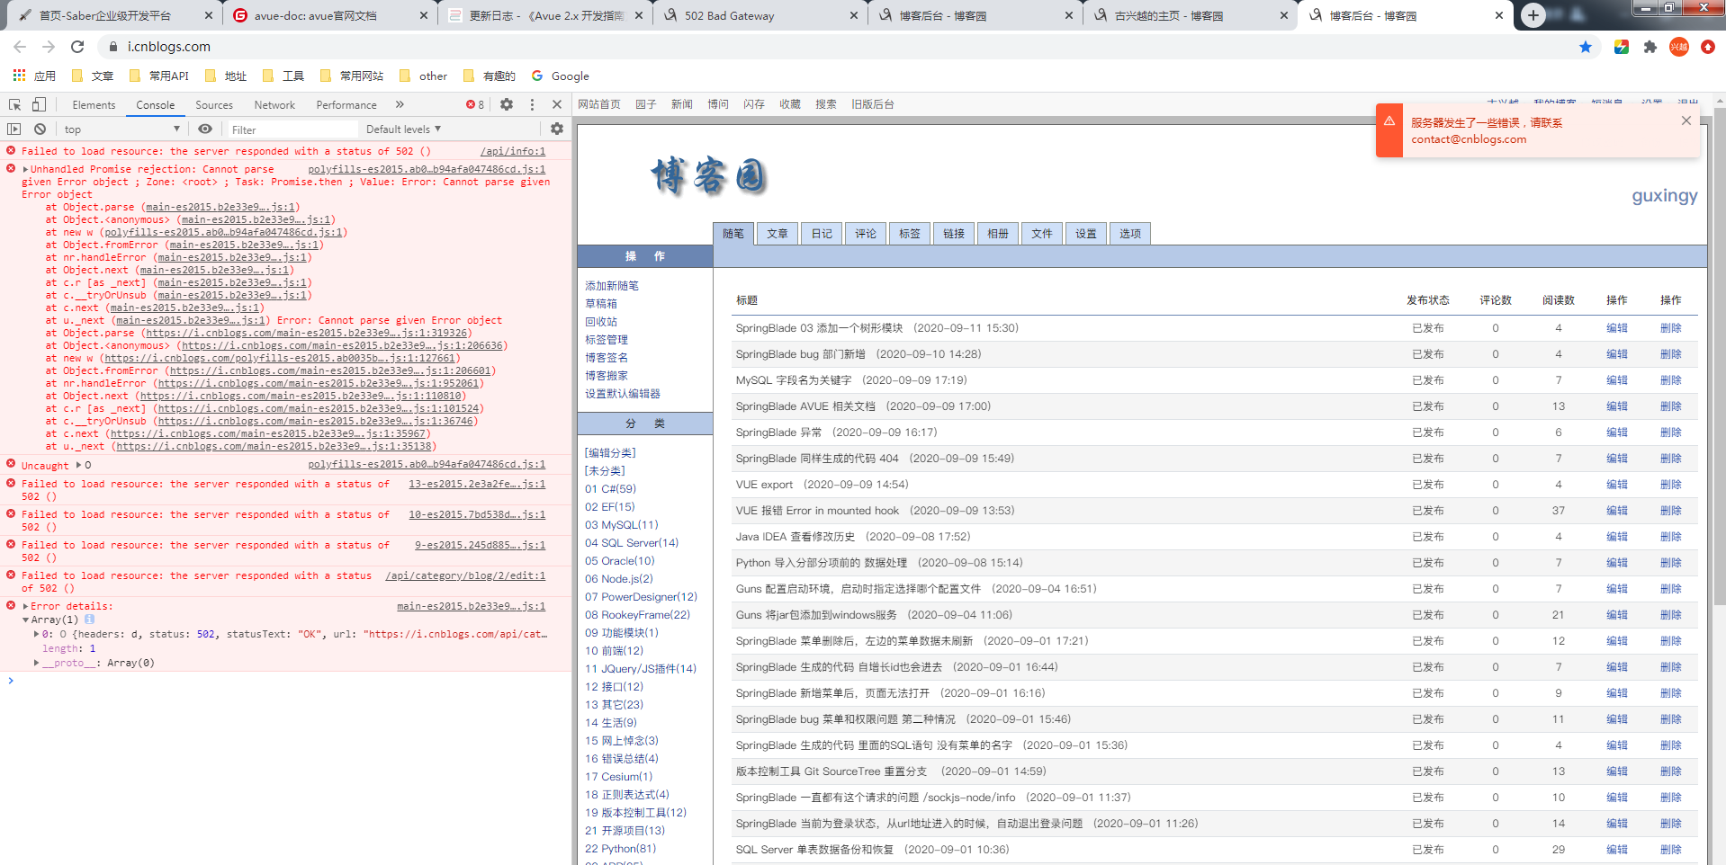Click the red error count badge
Image resolution: width=1726 pixels, height=865 pixels.
475,104
